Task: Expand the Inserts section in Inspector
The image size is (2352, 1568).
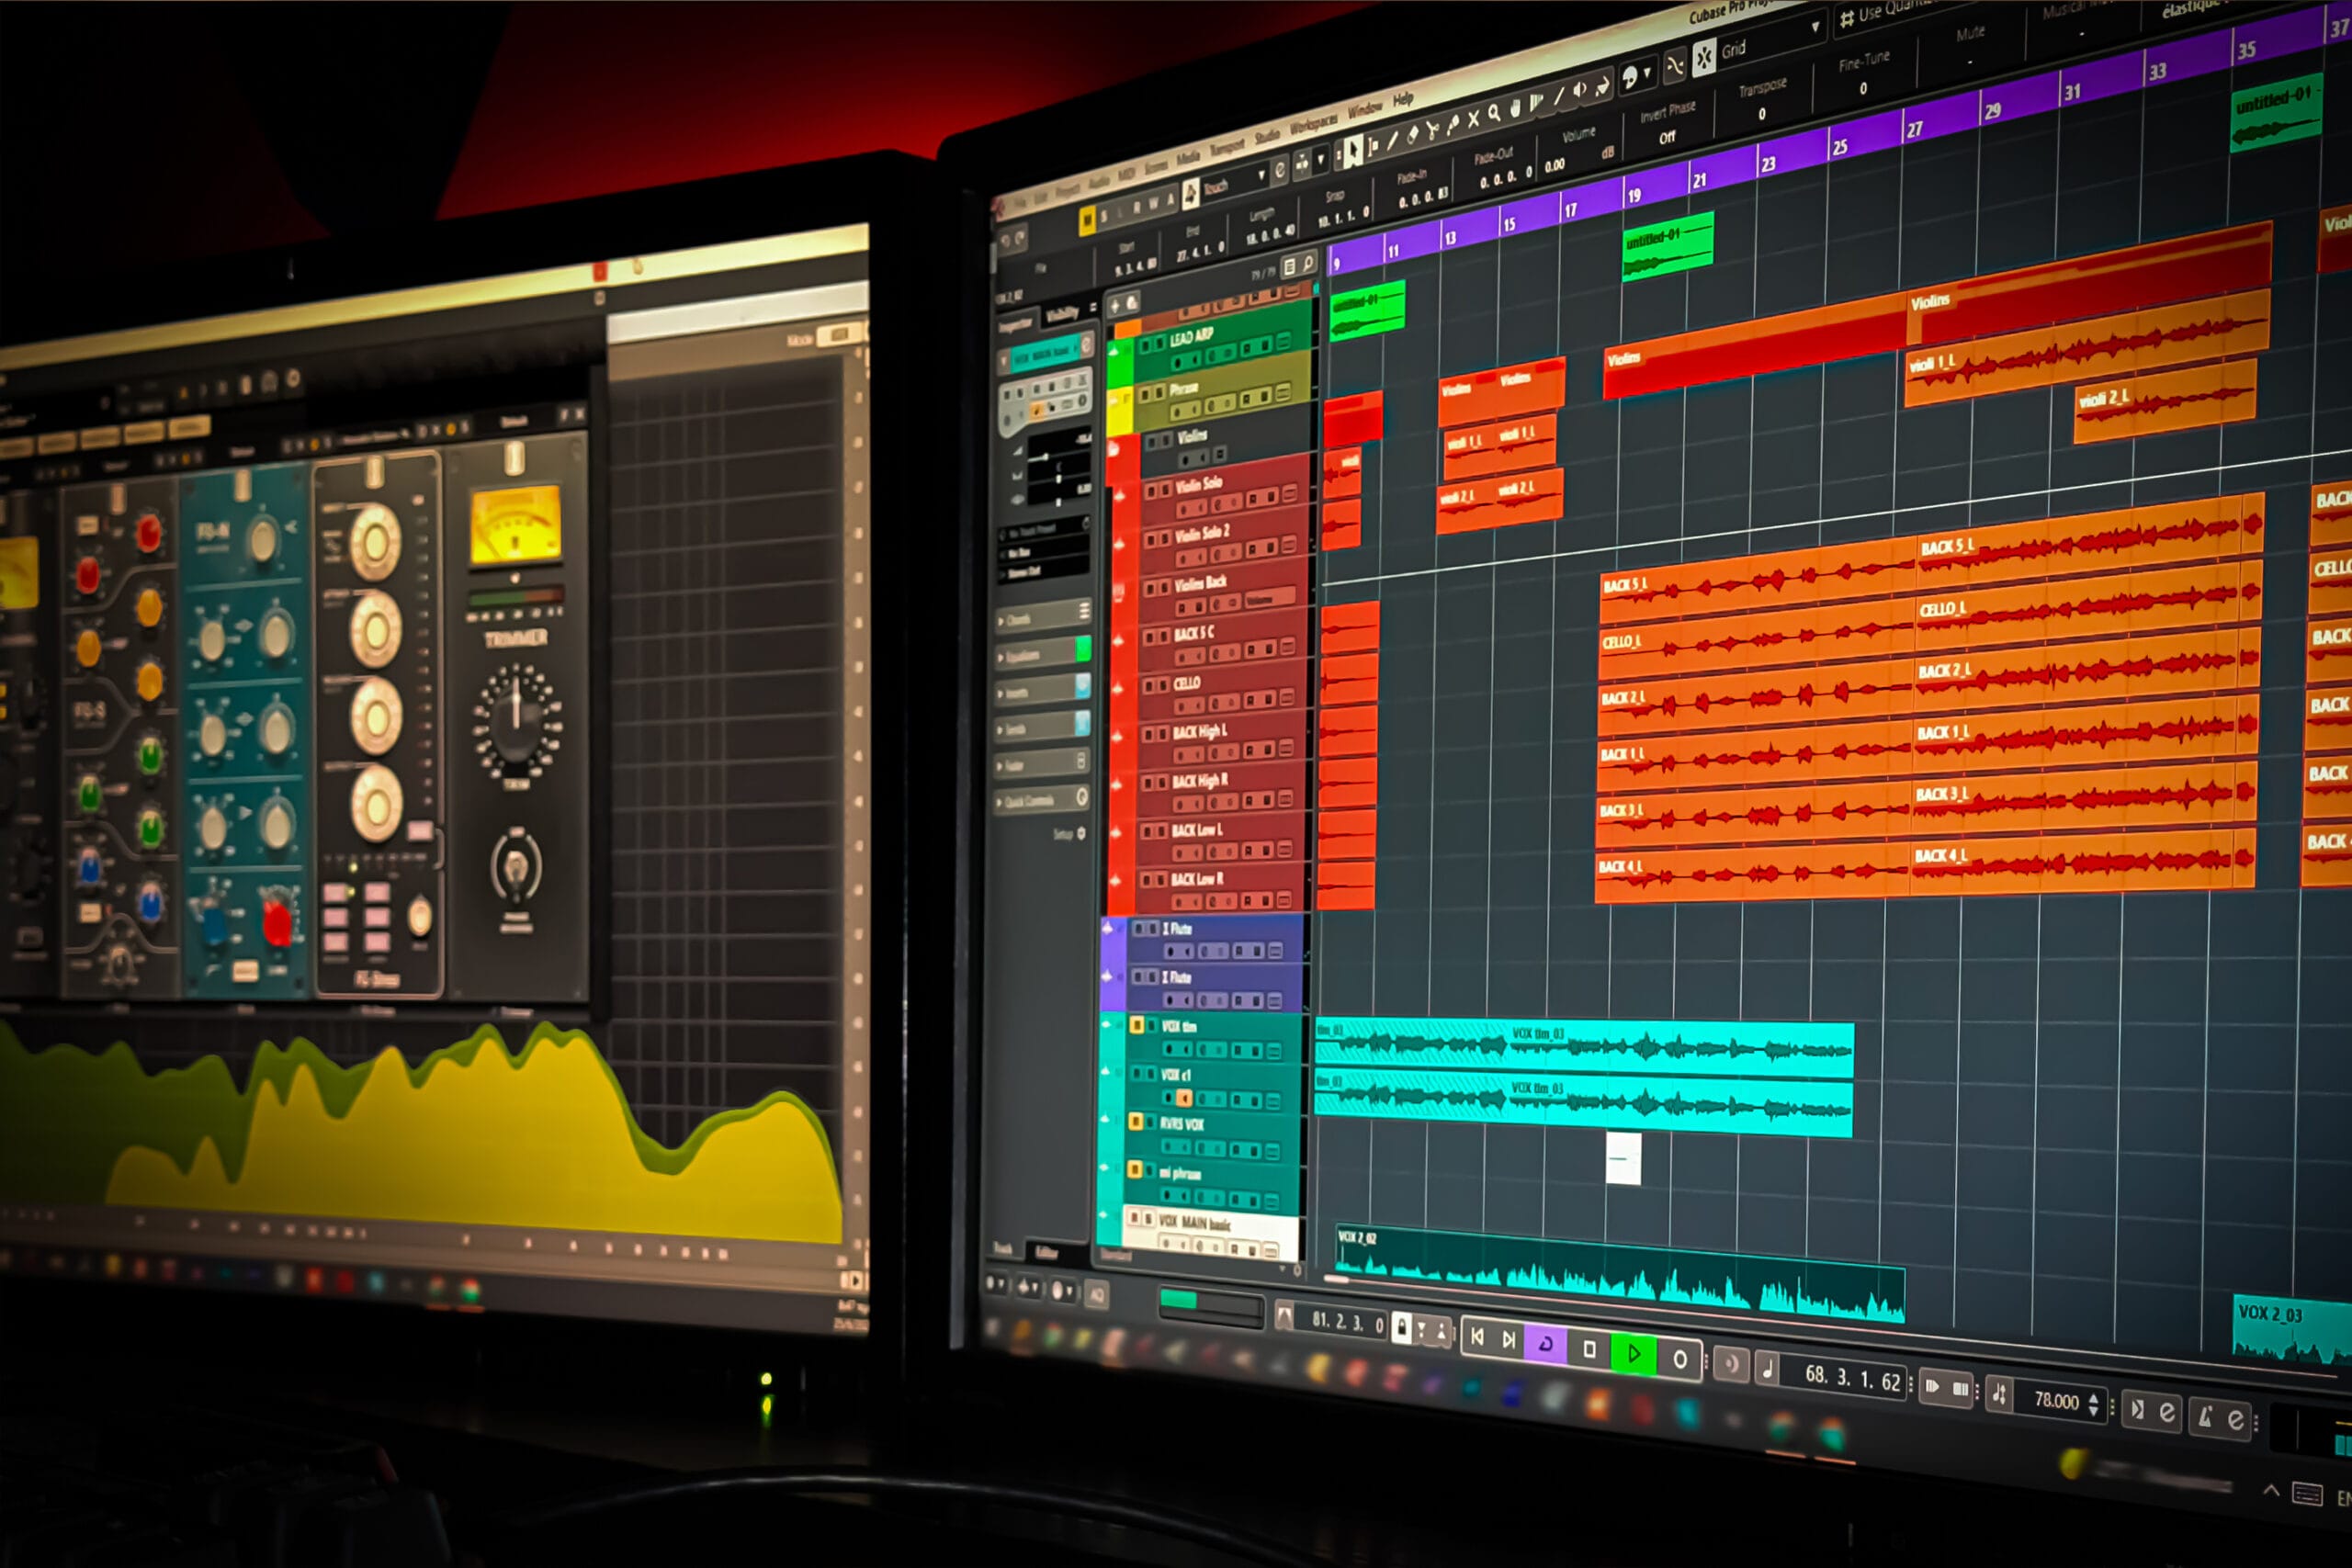Action: (1043, 691)
